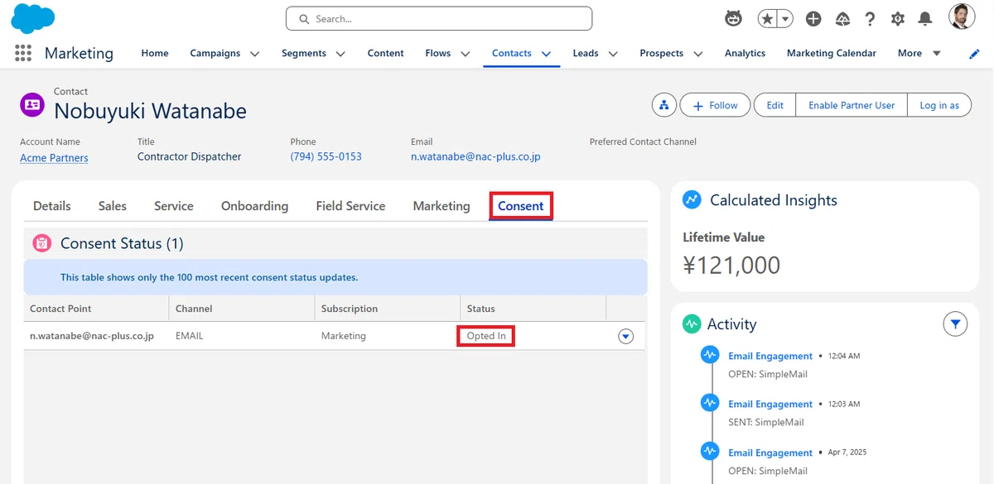Screen dimensions: 994x484
Task: Click the green Activity pulse icon
Action: pyautogui.click(x=692, y=324)
